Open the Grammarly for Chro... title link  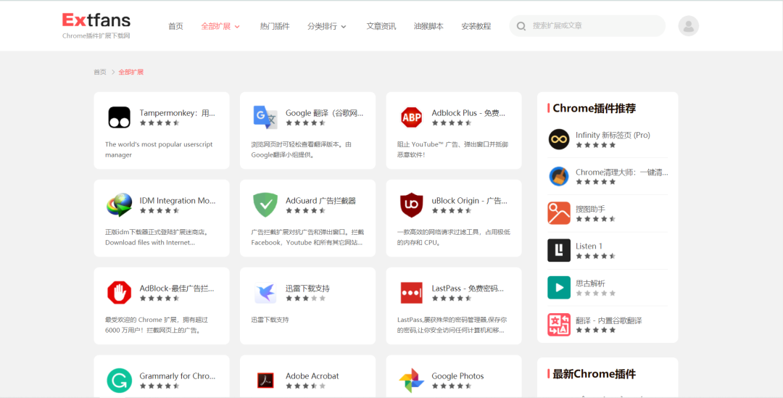click(x=178, y=376)
